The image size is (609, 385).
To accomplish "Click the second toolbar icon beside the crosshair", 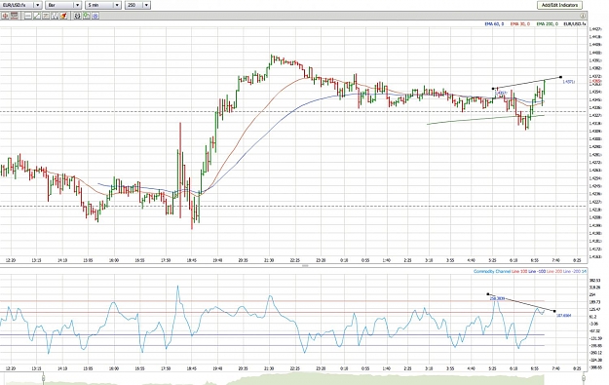I will tap(14, 16).
